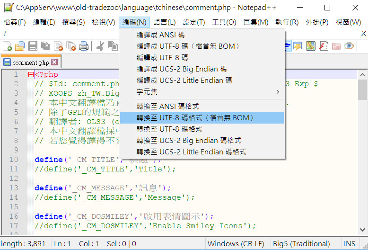Switch to the comment.php document tab
The height and width of the screenshot is (250, 368).
coord(31,62)
